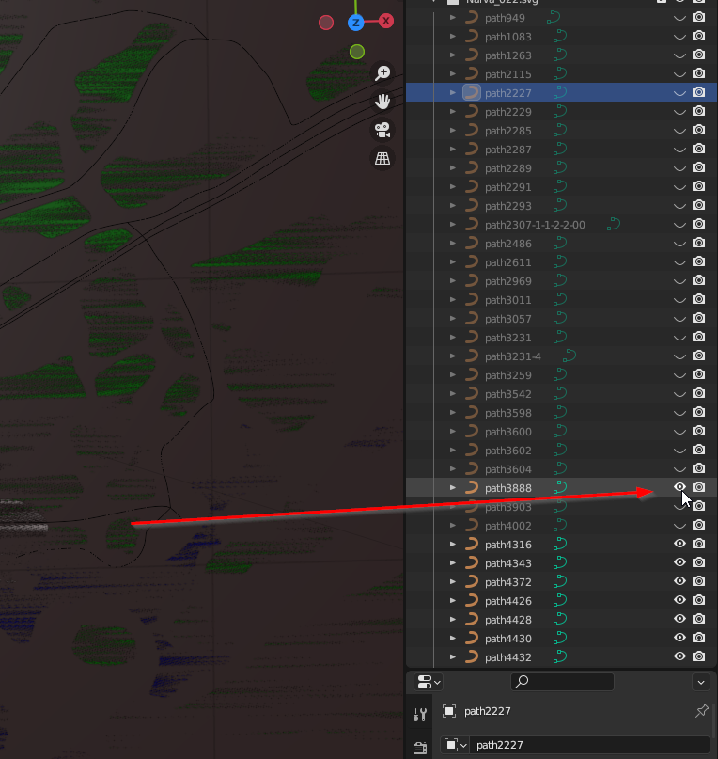The height and width of the screenshot is (759, 718).
Task: Show path3903 using its eye toggle
Action: click(679, 507)
